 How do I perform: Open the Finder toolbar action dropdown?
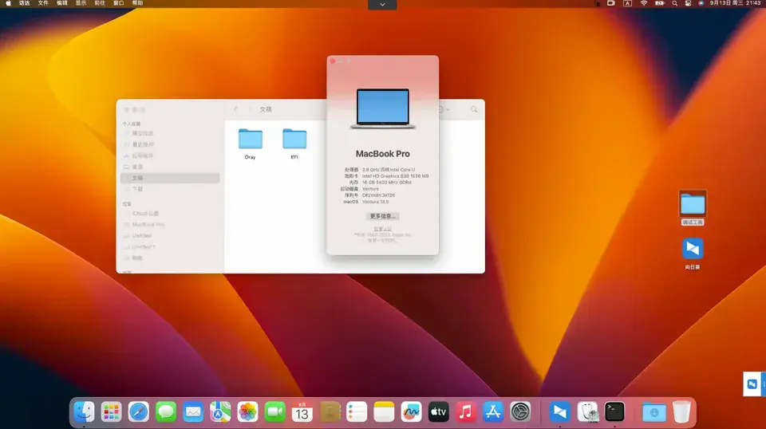[444, 109]
